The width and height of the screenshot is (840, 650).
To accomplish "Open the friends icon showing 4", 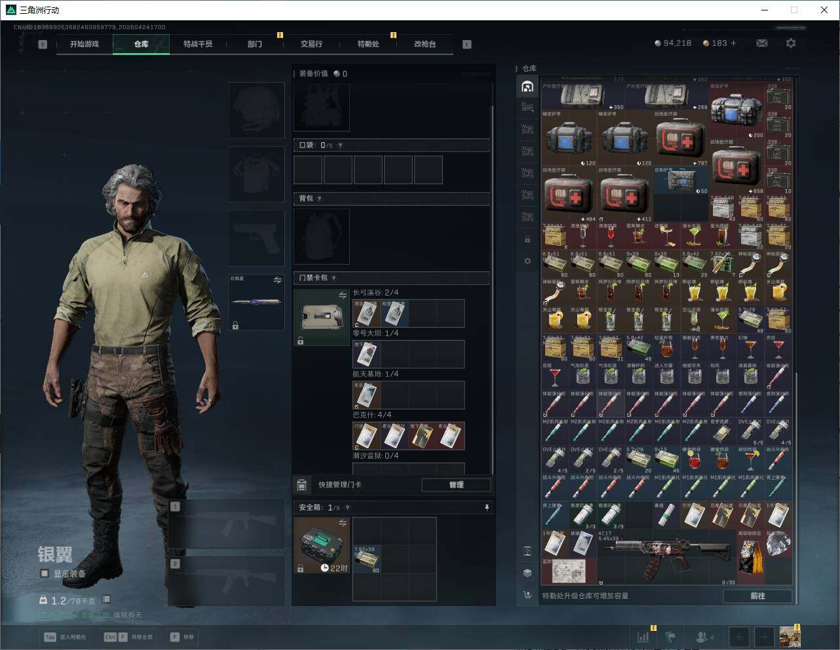I will [704, 636].
